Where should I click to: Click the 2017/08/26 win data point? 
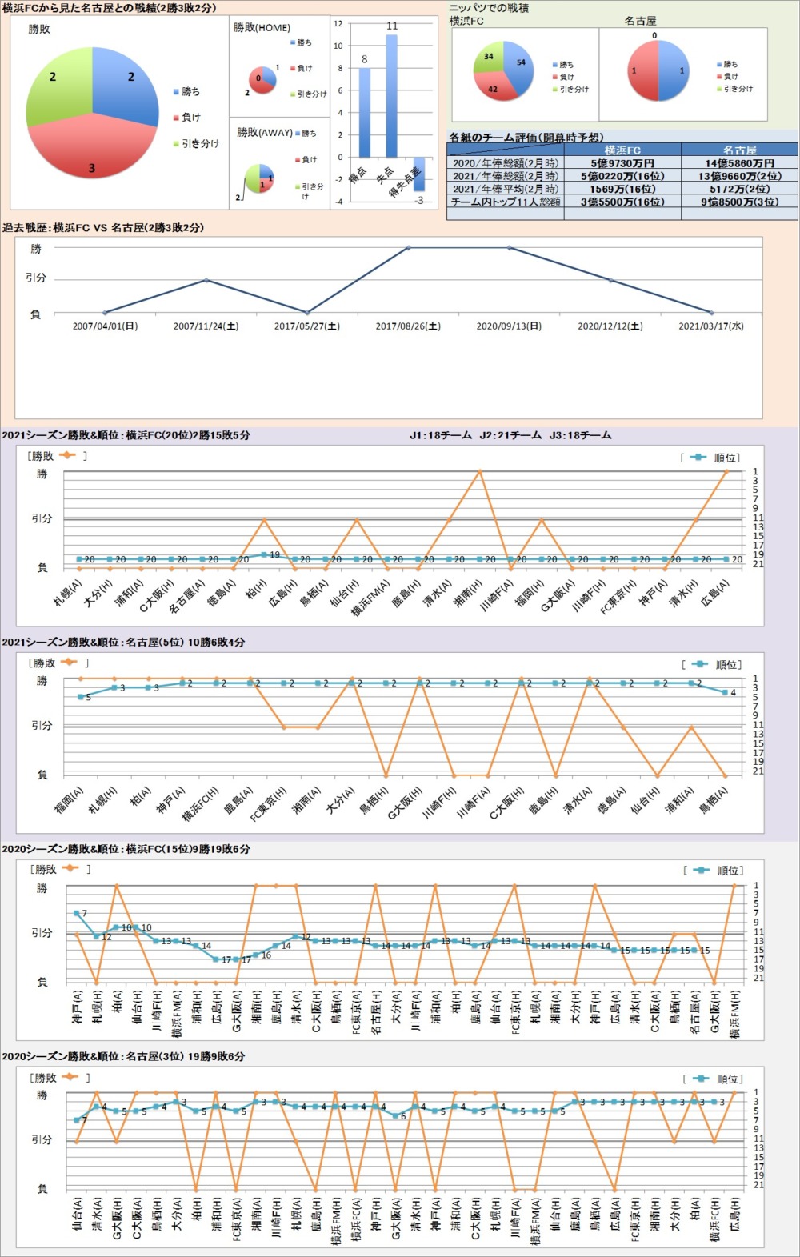tap(408, 248)
